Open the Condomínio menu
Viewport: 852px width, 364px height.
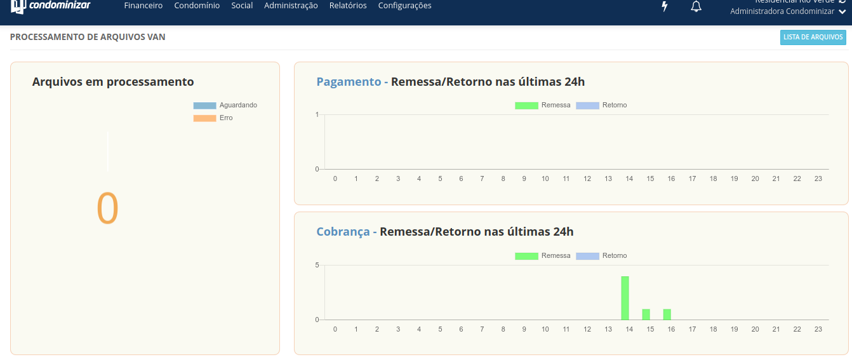pos(197,6)
